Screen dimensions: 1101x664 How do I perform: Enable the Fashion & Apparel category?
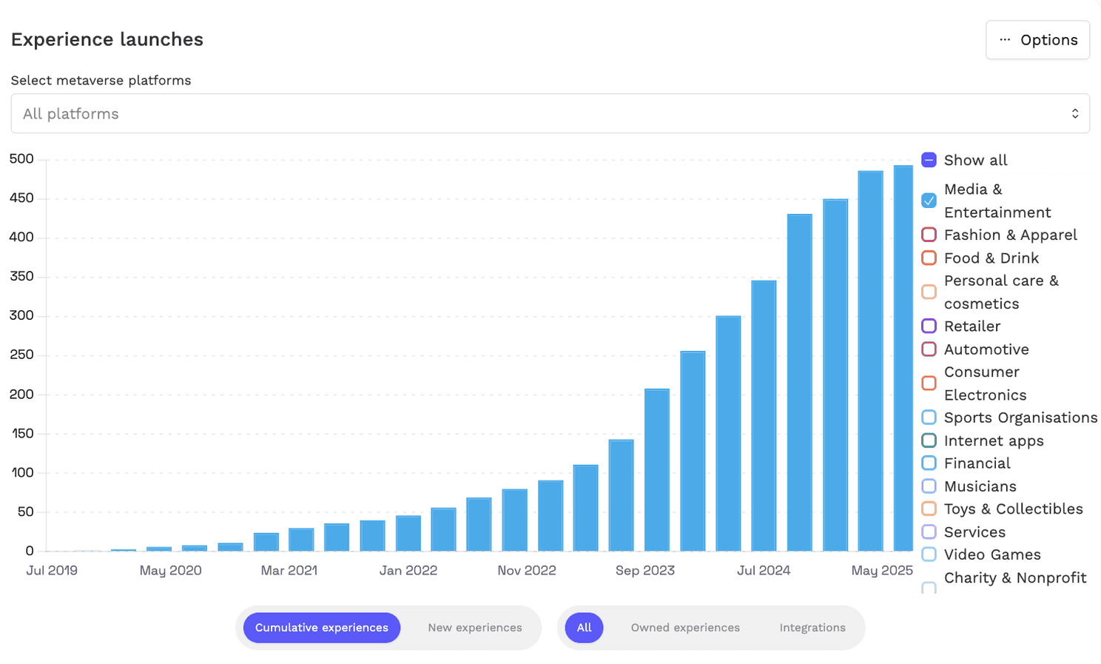click(x=929, y=234)
